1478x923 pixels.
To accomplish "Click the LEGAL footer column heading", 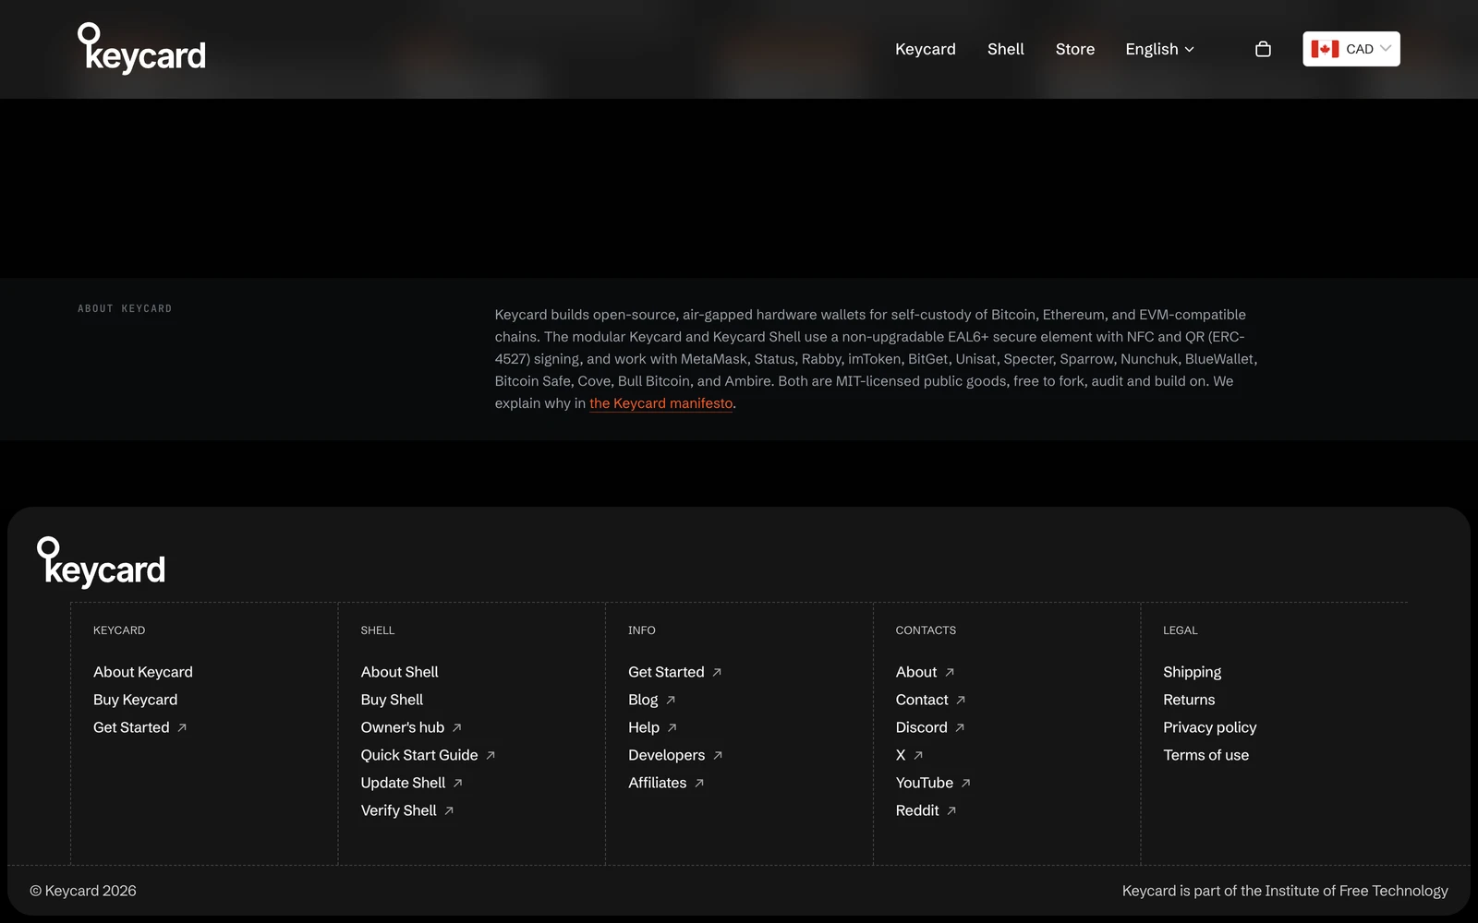I will [1181, 630].
